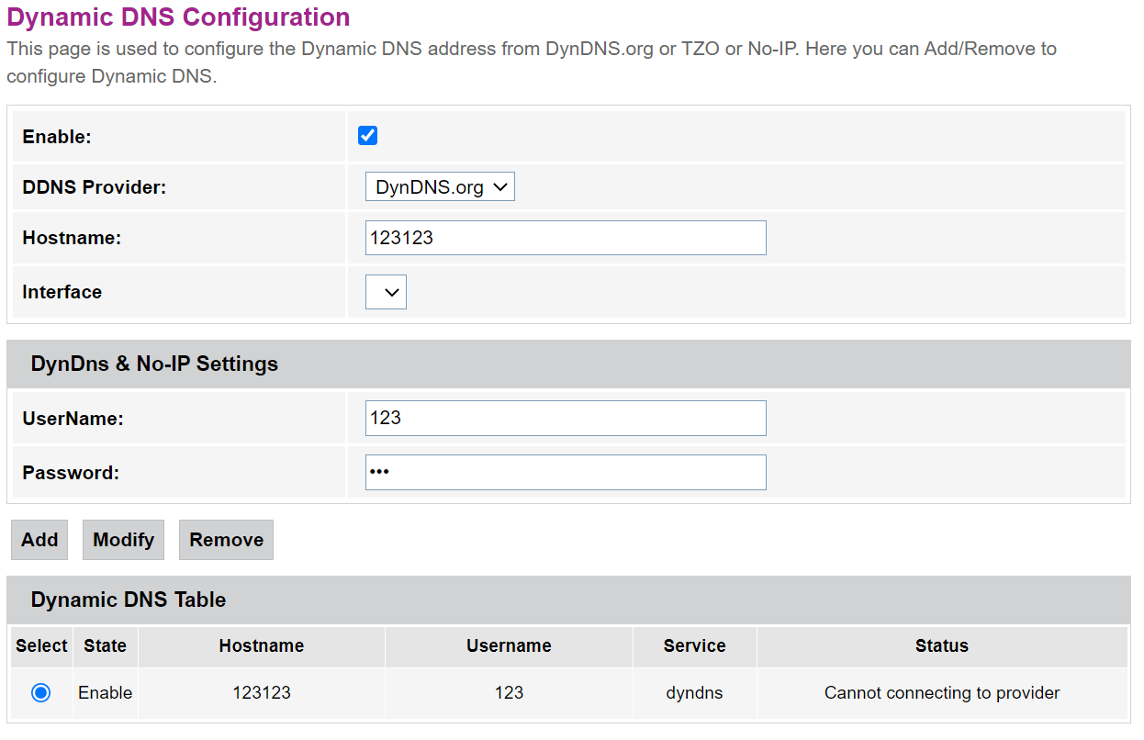Viewport: 1144px width, 740px height.
Task: Click the Password field
Action: [x=565, y=472]
